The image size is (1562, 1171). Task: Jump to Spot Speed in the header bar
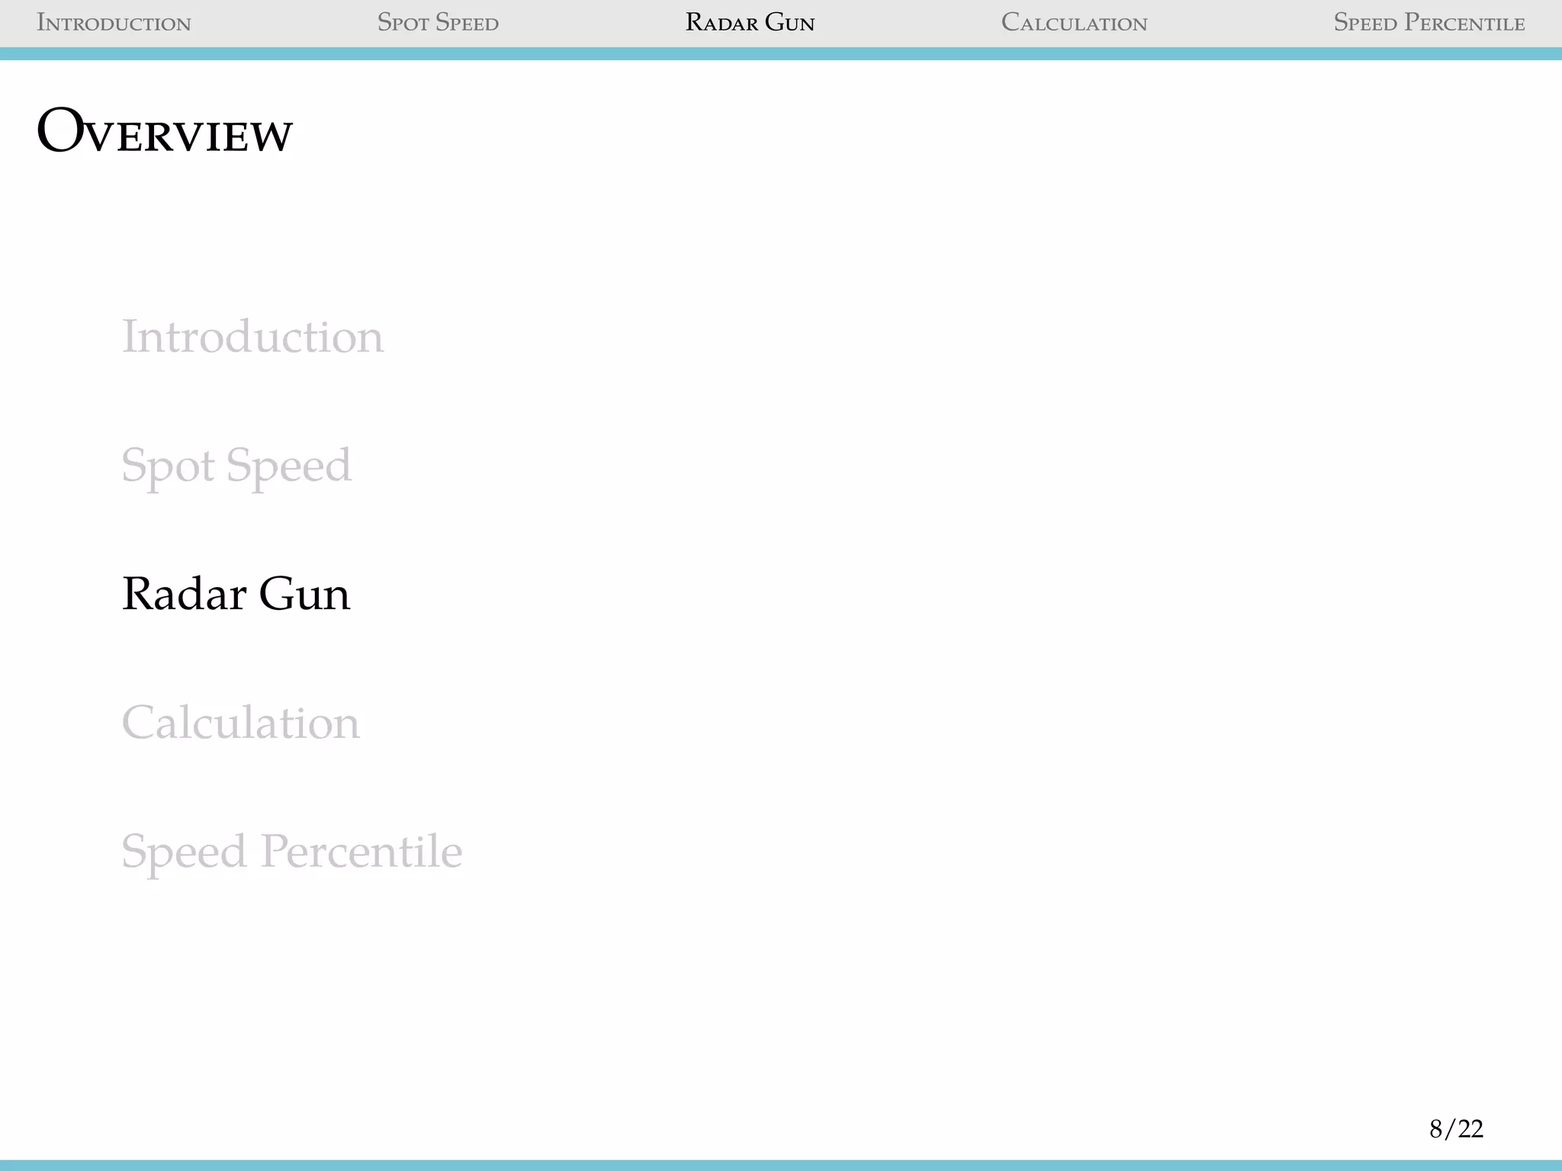438,23
